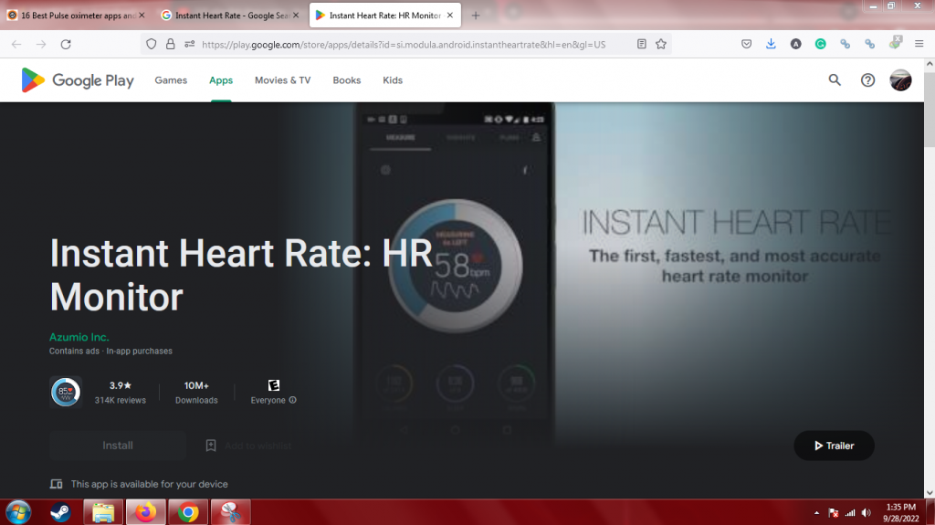Add to wishlist
The height and width of the screenshot is (525, 935).
click(257, 446)
